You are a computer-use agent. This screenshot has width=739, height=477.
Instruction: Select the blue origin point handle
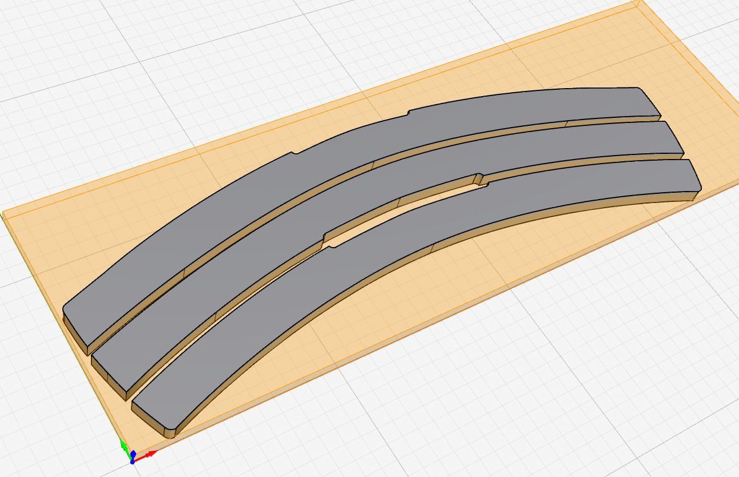click(x=132, y=461)
